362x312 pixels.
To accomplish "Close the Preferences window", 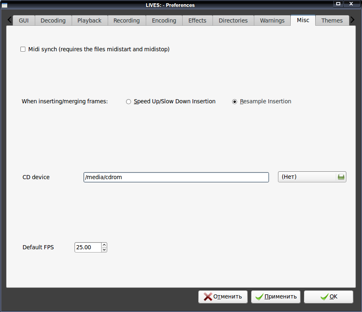I will [x=351, y=4].
